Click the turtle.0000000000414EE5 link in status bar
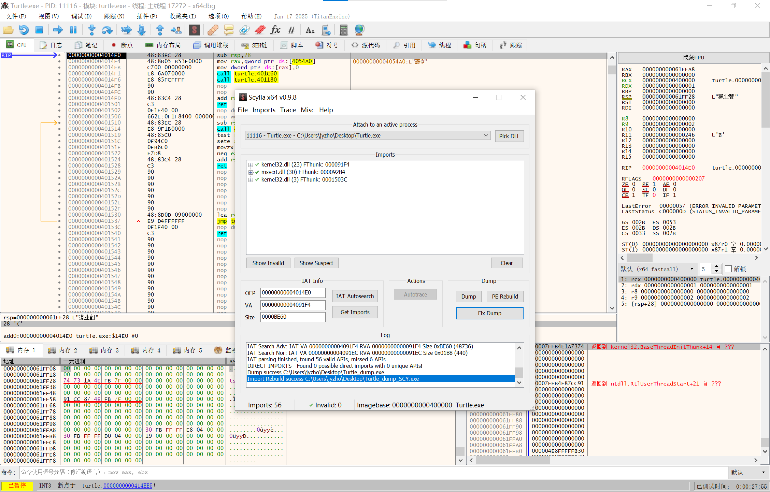Viewport: 770px width, 492px height. point(128,486)
